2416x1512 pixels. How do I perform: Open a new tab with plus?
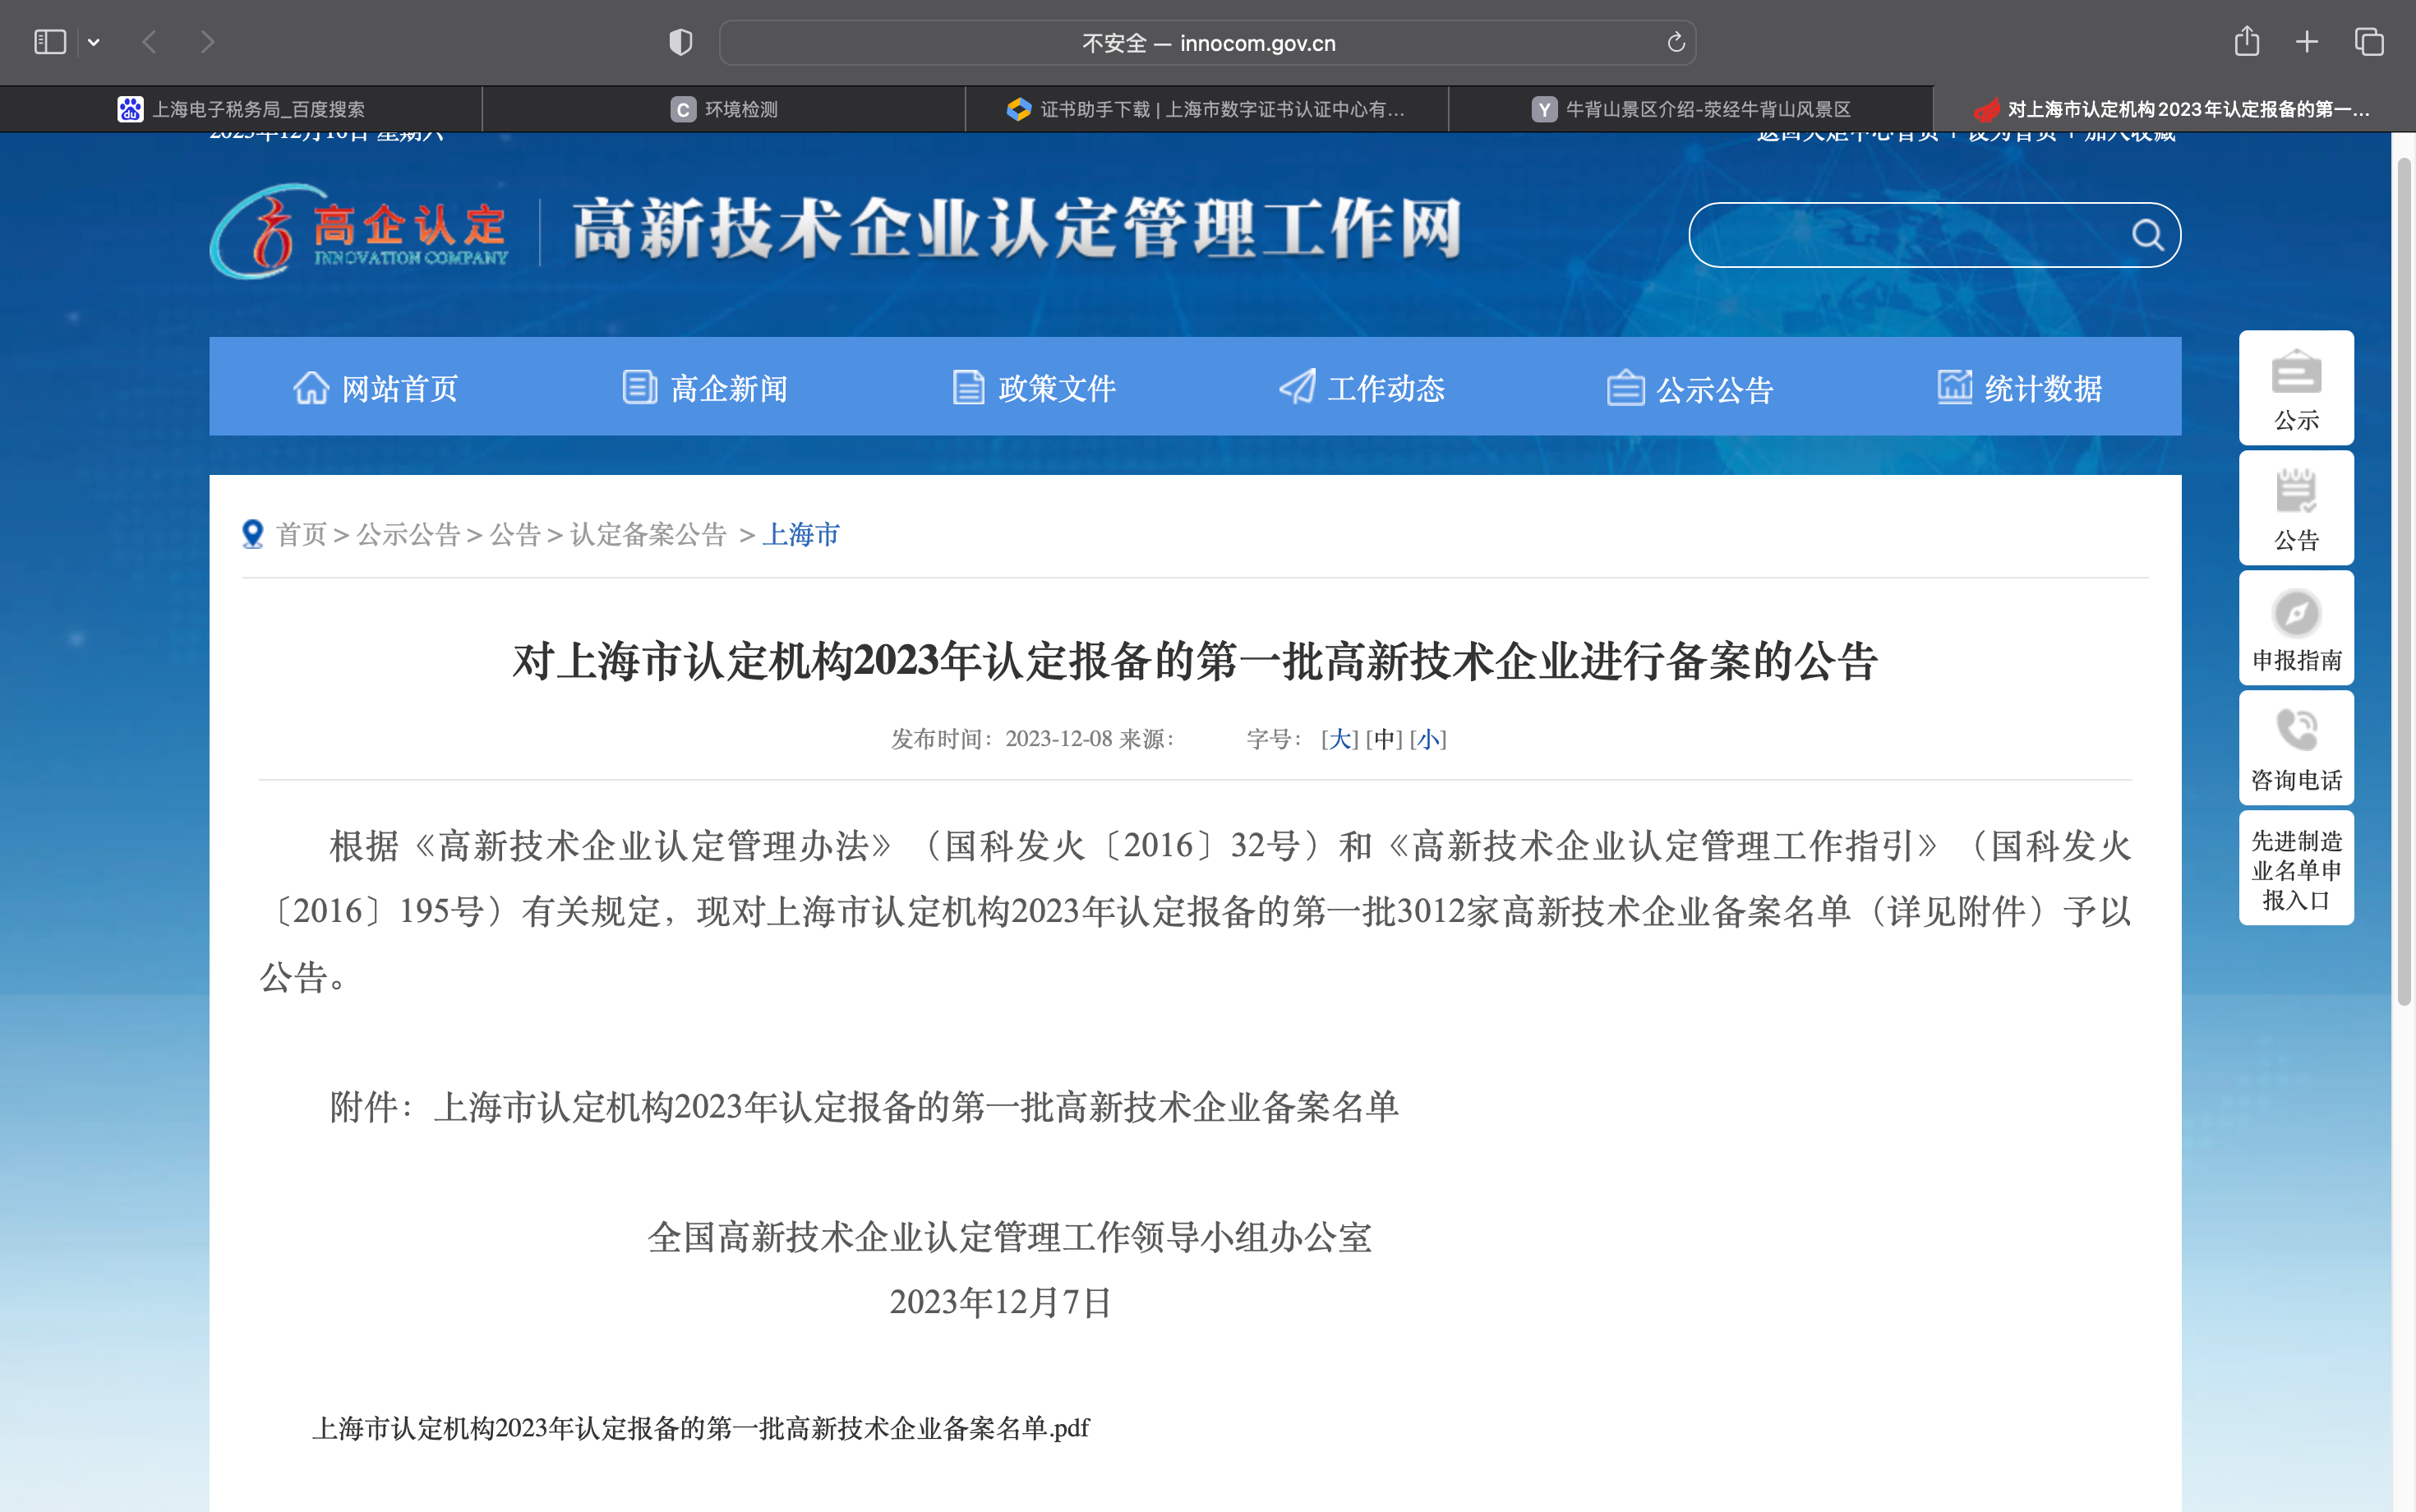2307,42
